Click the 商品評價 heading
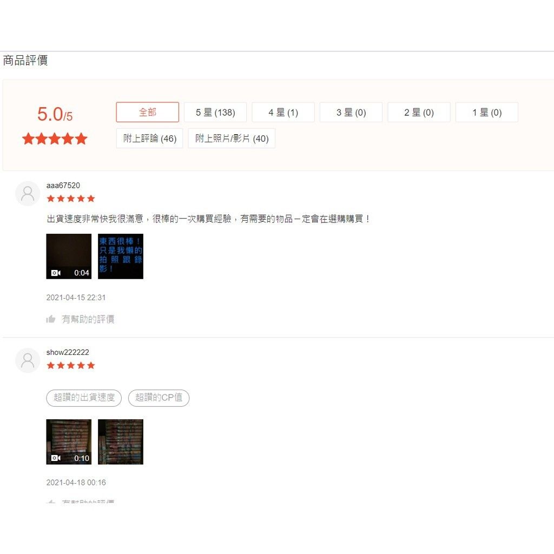The width and height of the screenshot is (554, 554). [x=25, y=61]
